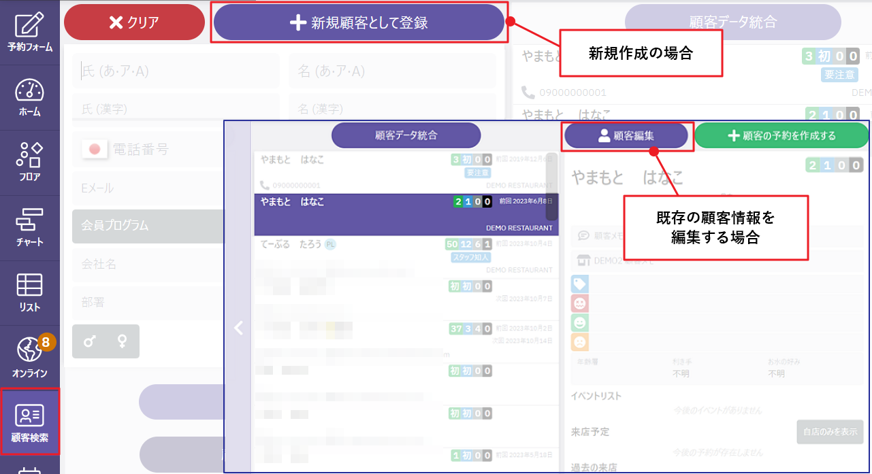Image resolution: width=872 pixels, height=474 pixels.
Task: Toggle the 自店のみを表示 button
Action: click(x=830, y=432)
